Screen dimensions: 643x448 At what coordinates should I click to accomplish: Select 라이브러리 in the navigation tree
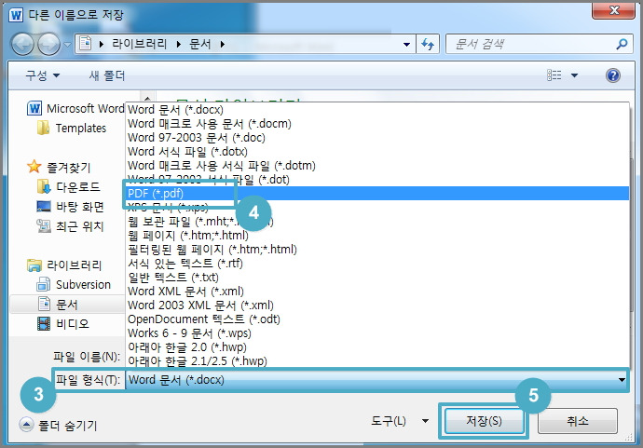(64, 265)
